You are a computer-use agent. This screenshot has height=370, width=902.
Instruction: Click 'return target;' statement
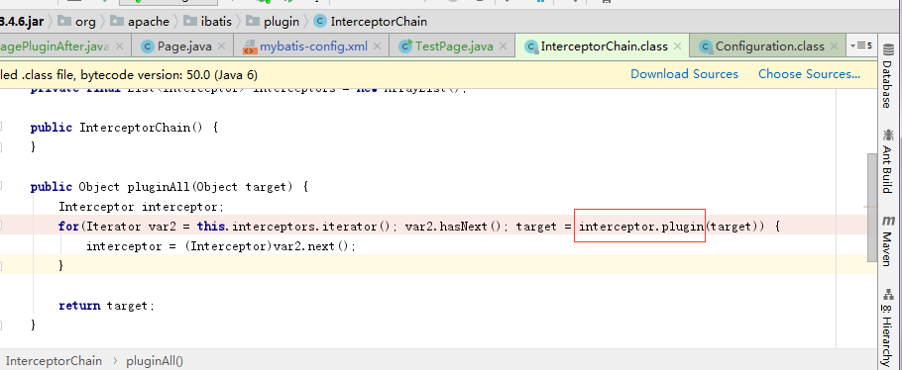tap(107, 306)
